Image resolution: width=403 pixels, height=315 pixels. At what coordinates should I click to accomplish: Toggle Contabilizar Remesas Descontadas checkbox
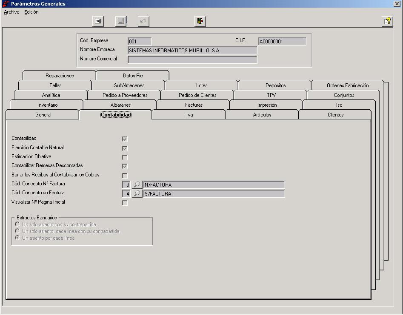(125, 166)
